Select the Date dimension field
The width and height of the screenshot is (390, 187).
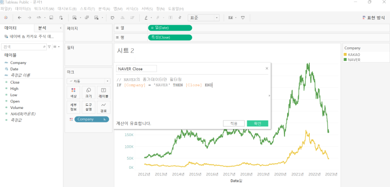point(14,69)
